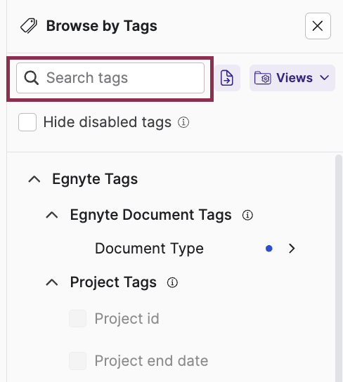Click the Project Tags heading text
The image size is (343, 382).
tap(113, 282)
